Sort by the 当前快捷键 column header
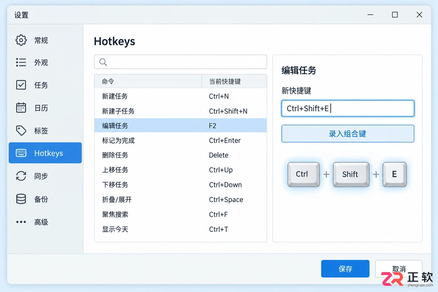This screenshot has width=438, height=292. (x=234, y=81)
